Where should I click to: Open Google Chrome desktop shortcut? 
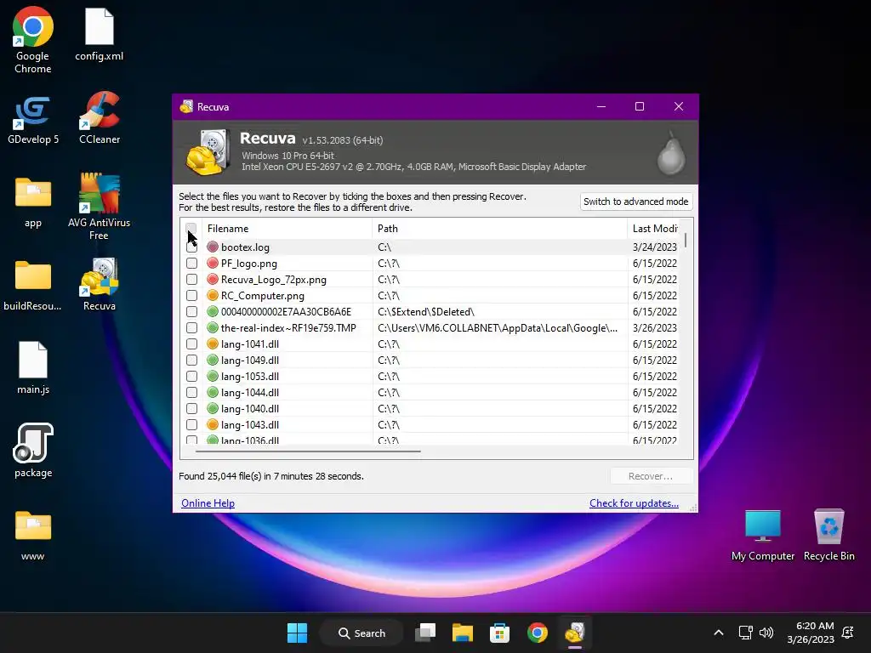[x=33, y=39]
